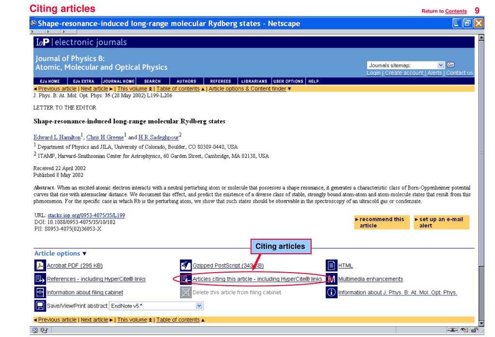This screenshot has width=495, height=337.
Task: Open the REFEREES menu item
Action: [x=220, y=81]
